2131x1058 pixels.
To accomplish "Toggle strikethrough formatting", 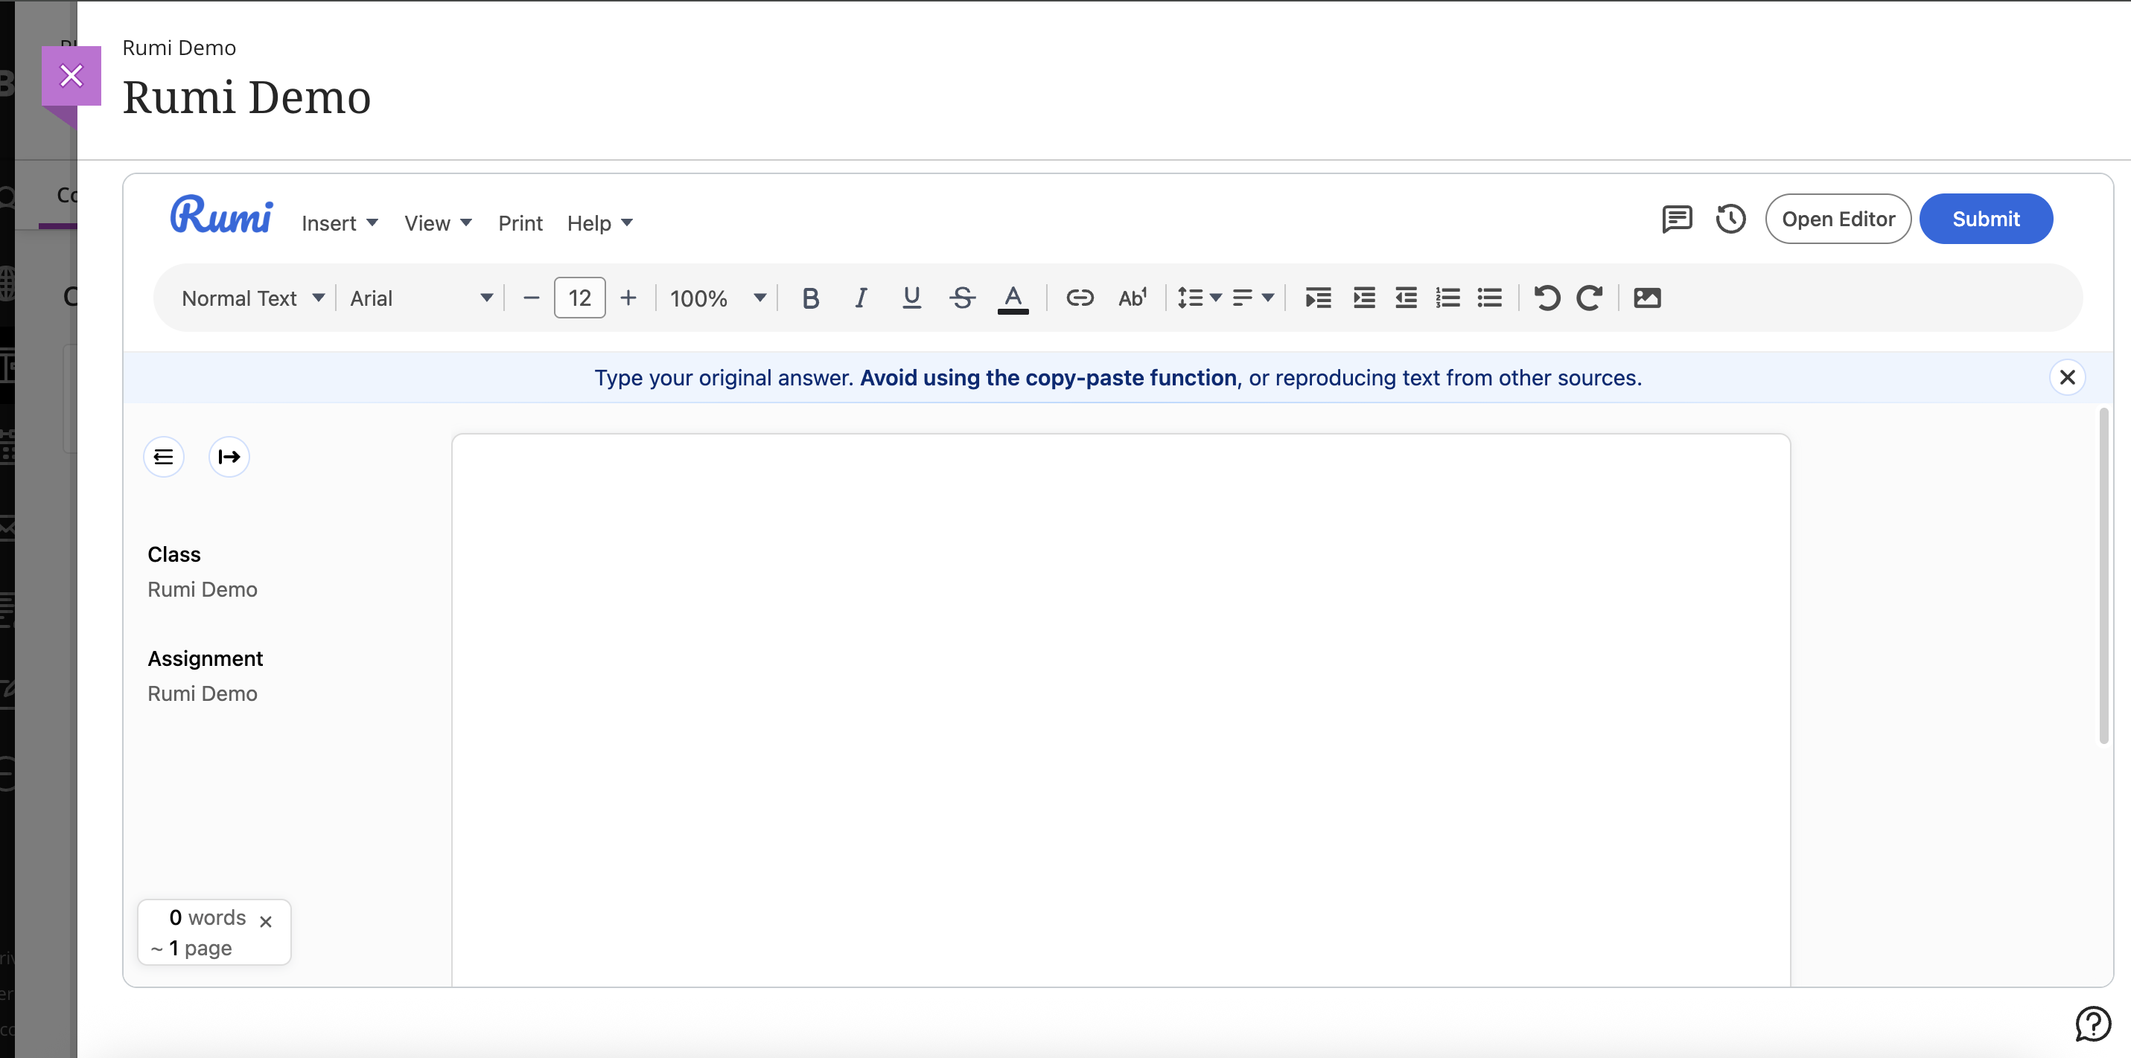I will click(x=962, y=298).
